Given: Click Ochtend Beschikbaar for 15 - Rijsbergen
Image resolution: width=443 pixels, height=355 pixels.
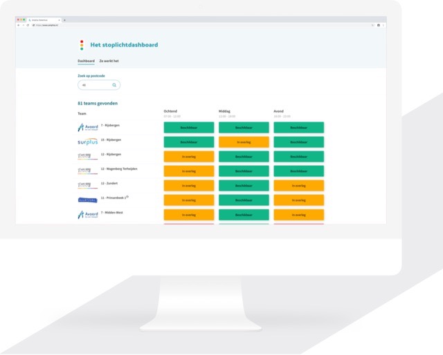Looking at the screenshot, I should pyautogui.click(x=189, y=142).
